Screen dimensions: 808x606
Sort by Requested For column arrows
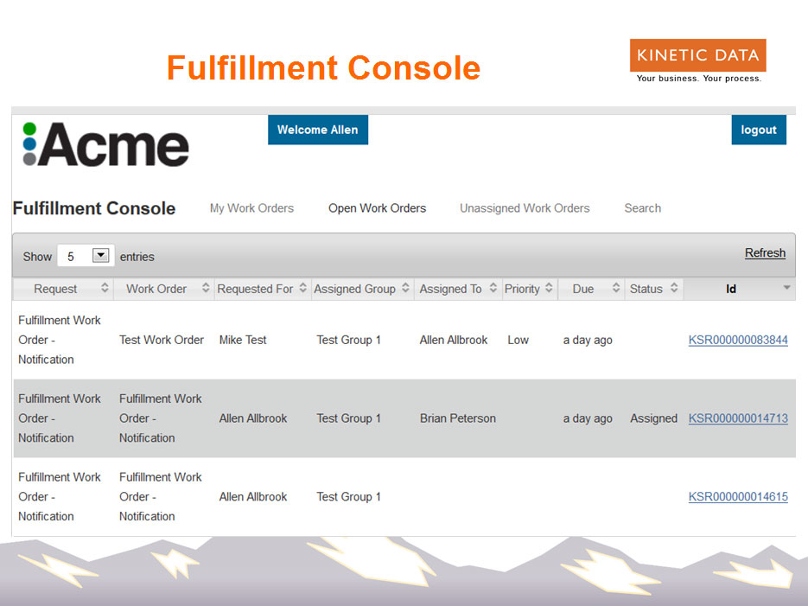coord(303,288)
